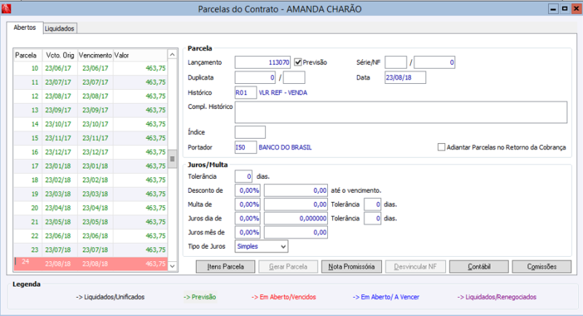Click the Juros dia de percentage field
583x316 pixels.
(248, 218)
